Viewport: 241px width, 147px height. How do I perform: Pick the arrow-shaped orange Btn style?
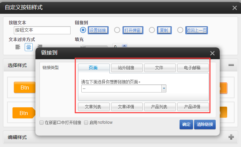[x=24, y=113]
